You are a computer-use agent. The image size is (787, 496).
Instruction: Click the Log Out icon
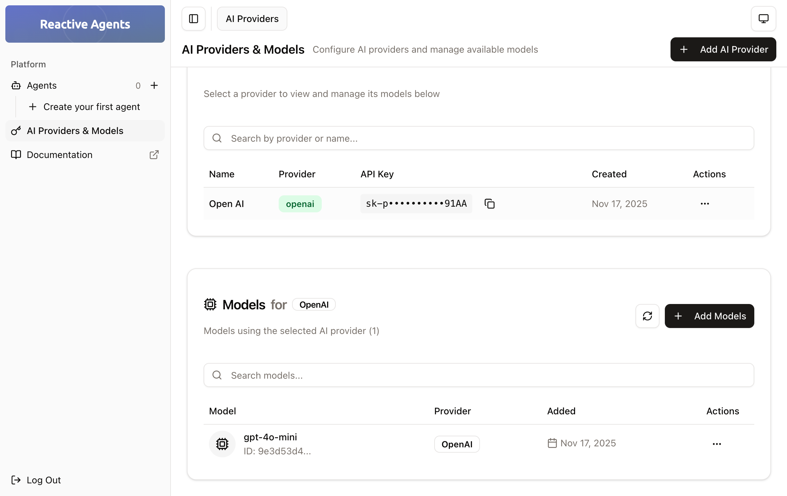(15, 480)
